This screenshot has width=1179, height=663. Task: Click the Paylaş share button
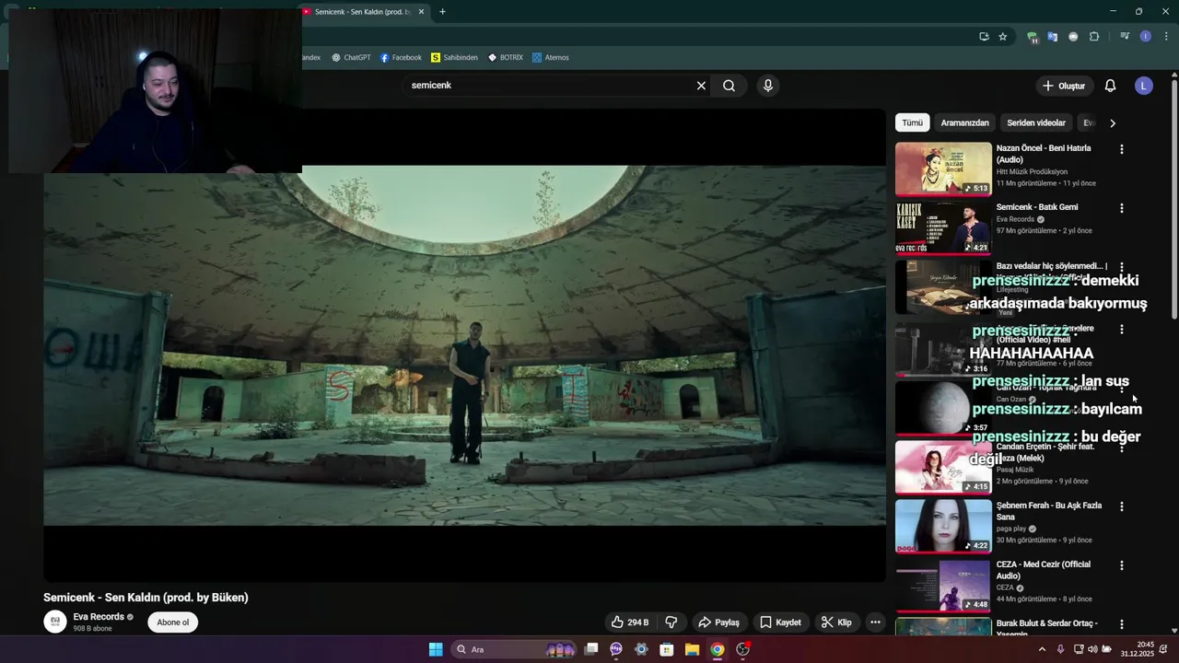718,622
